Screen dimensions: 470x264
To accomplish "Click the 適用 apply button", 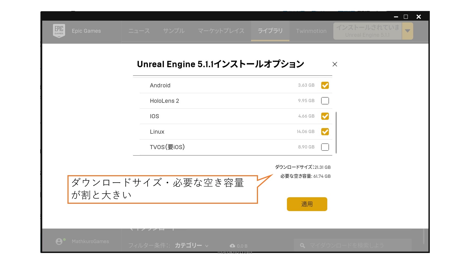I will pyautogui.click(x=307, y=204).
